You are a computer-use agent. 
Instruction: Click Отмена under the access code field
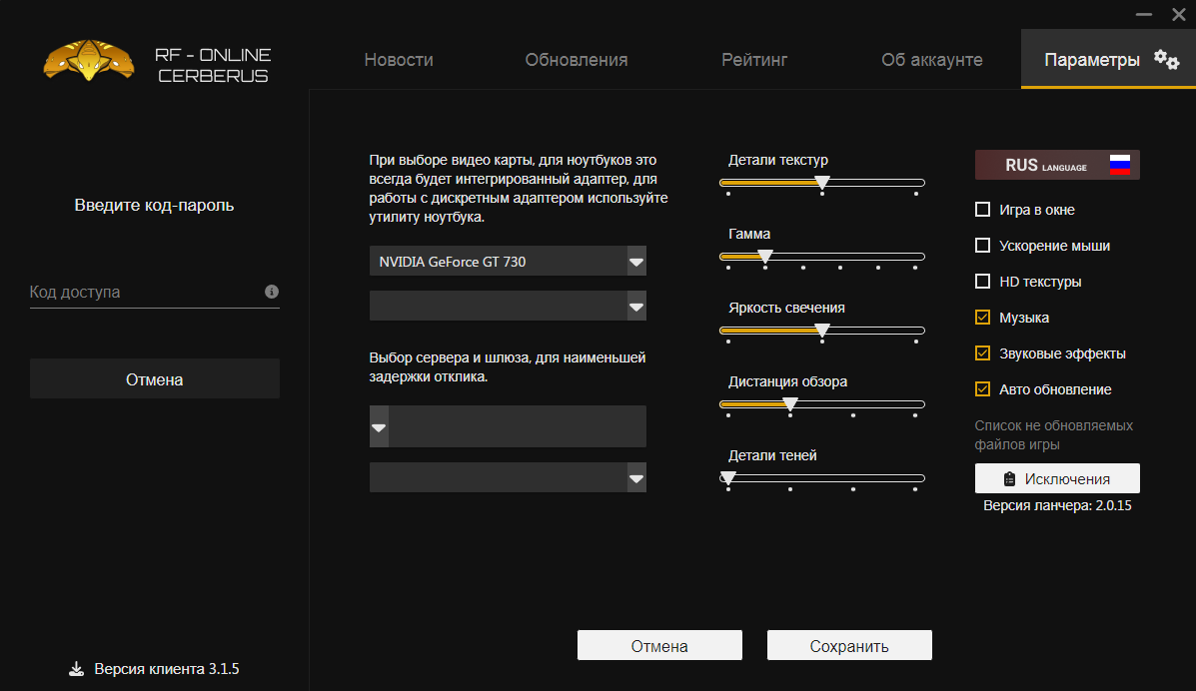[155, 379]
